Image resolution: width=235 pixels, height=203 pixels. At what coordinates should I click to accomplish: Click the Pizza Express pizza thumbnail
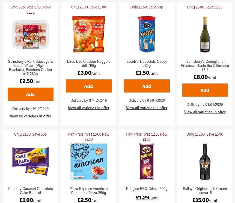tap(88, 161)
